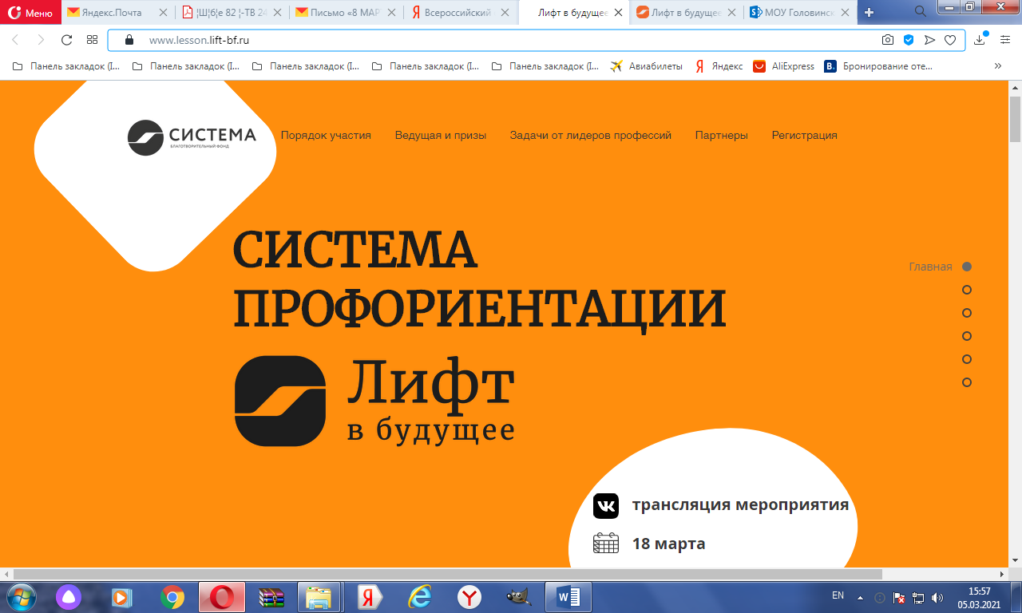Click the vertical scrollbar thumb
Screen dimensions: 1022x613
(1016, 118)
